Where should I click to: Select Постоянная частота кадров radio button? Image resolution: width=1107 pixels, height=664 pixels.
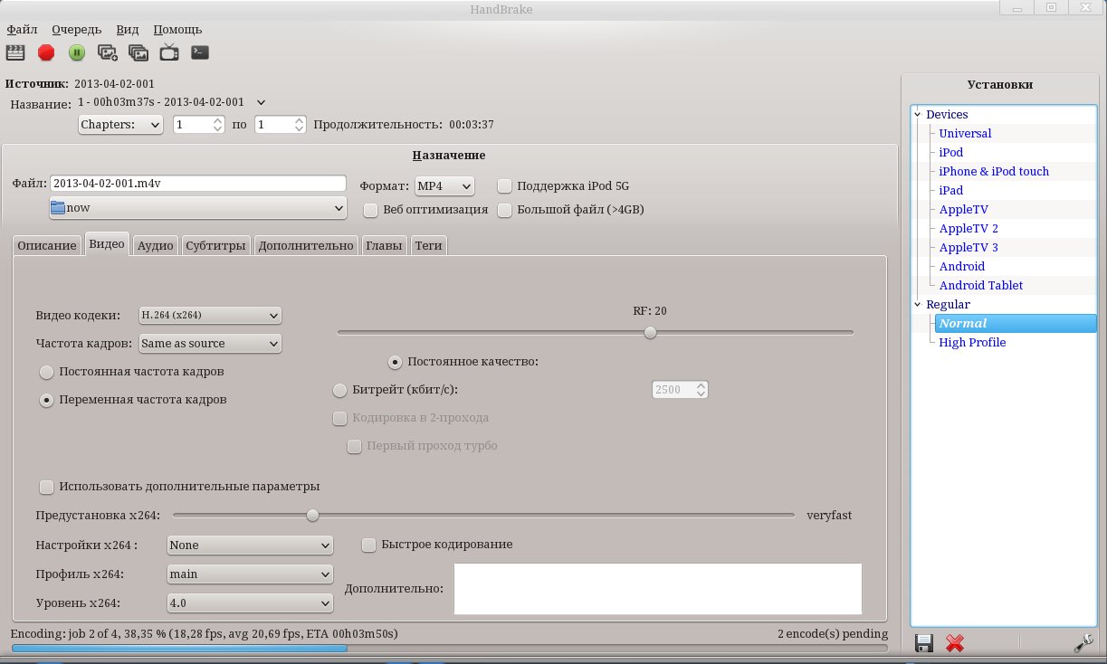coord(46,372)
